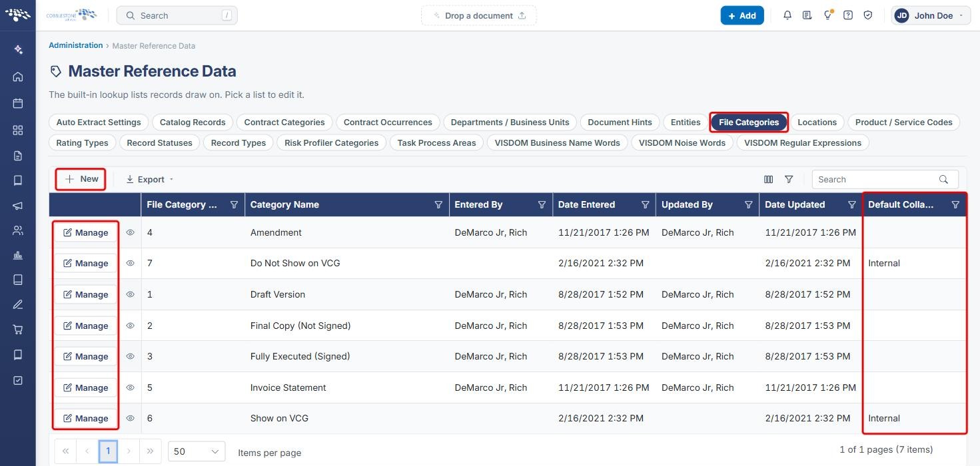Go to the first page of results
This screenshot has width=980, height=466.
click(65, 451)
